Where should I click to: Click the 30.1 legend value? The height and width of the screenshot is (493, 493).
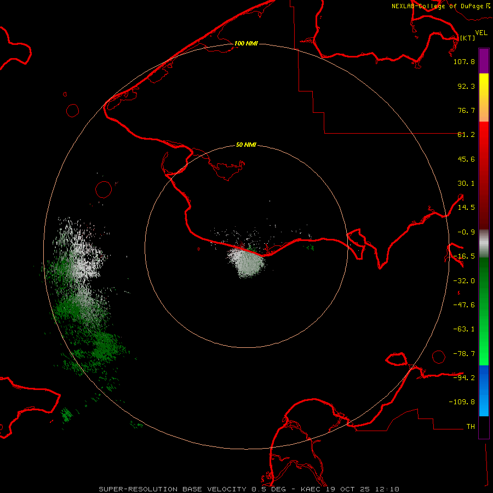(x=466, y=184)
